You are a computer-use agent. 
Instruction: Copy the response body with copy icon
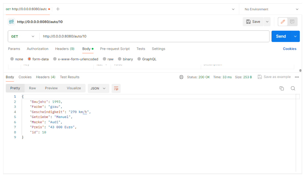click(281, 88)
